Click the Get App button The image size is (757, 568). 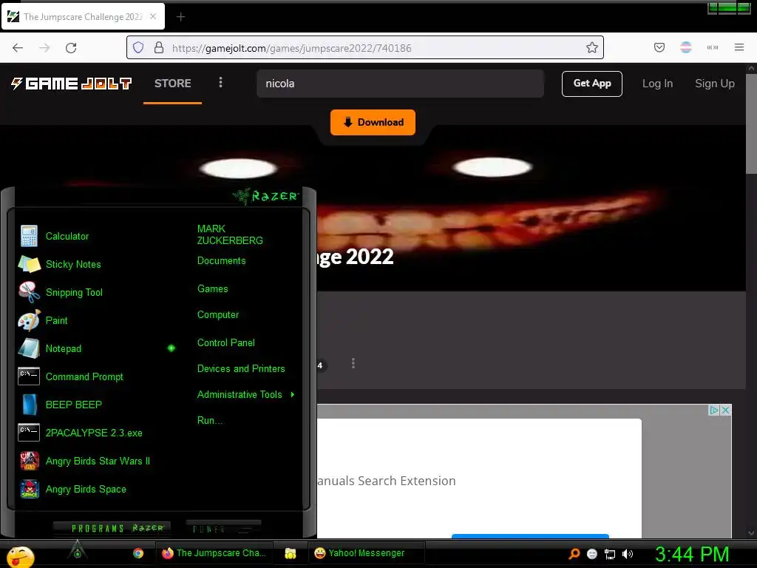coord(592,84)
